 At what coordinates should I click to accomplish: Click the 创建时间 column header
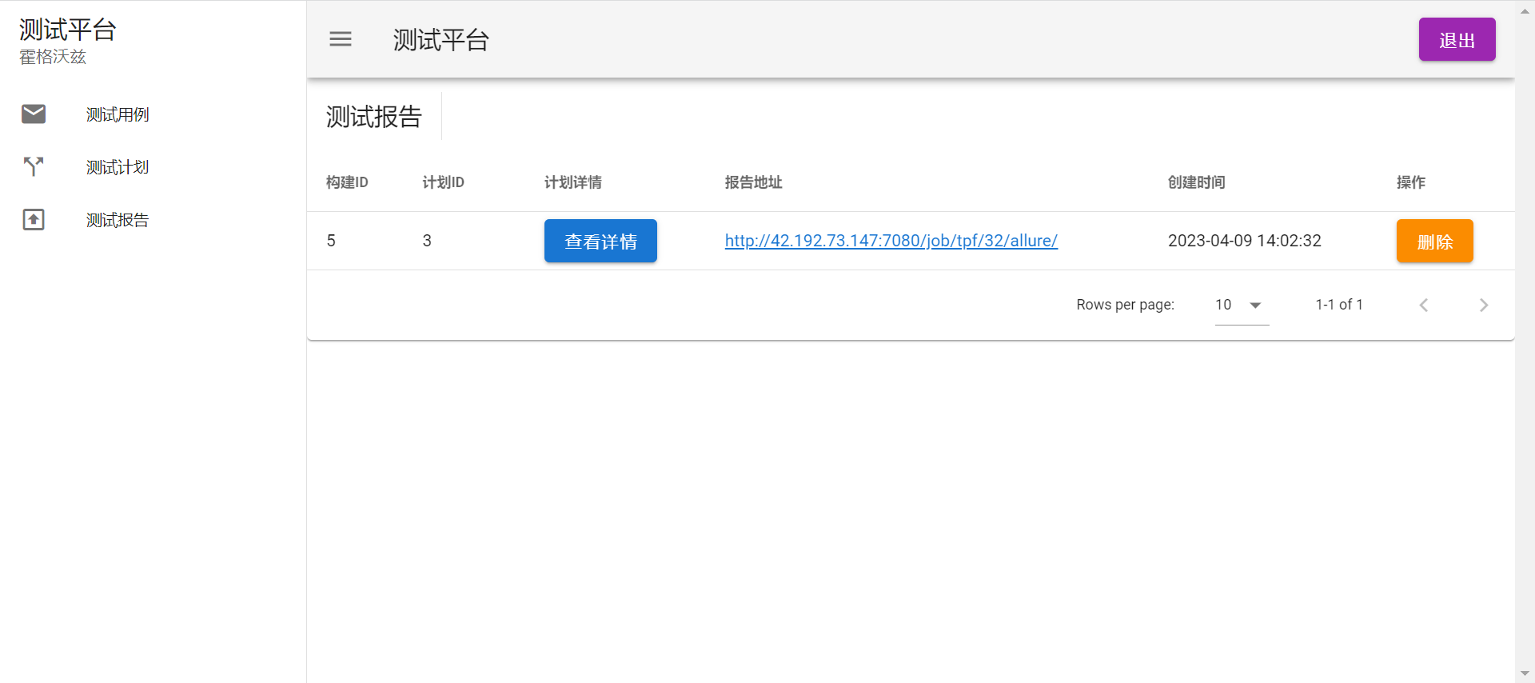(x=1196, y=182)
